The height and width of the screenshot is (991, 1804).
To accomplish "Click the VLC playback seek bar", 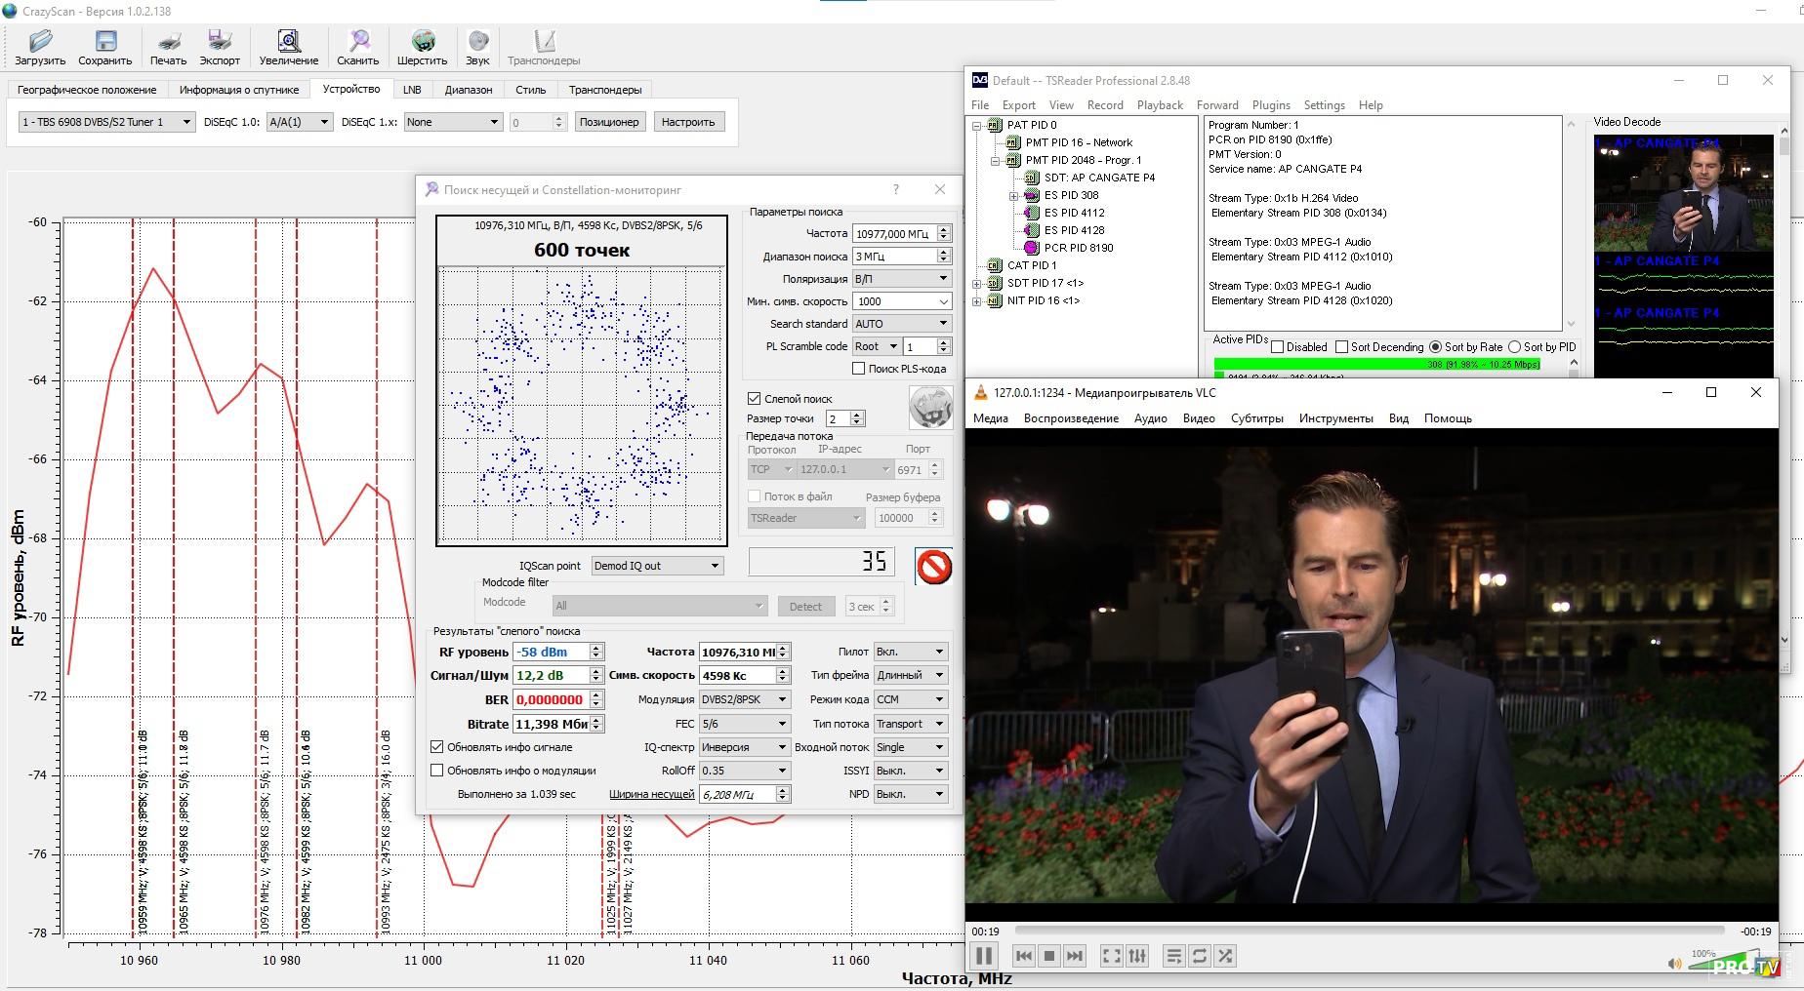I will [x=1367, y=931].
